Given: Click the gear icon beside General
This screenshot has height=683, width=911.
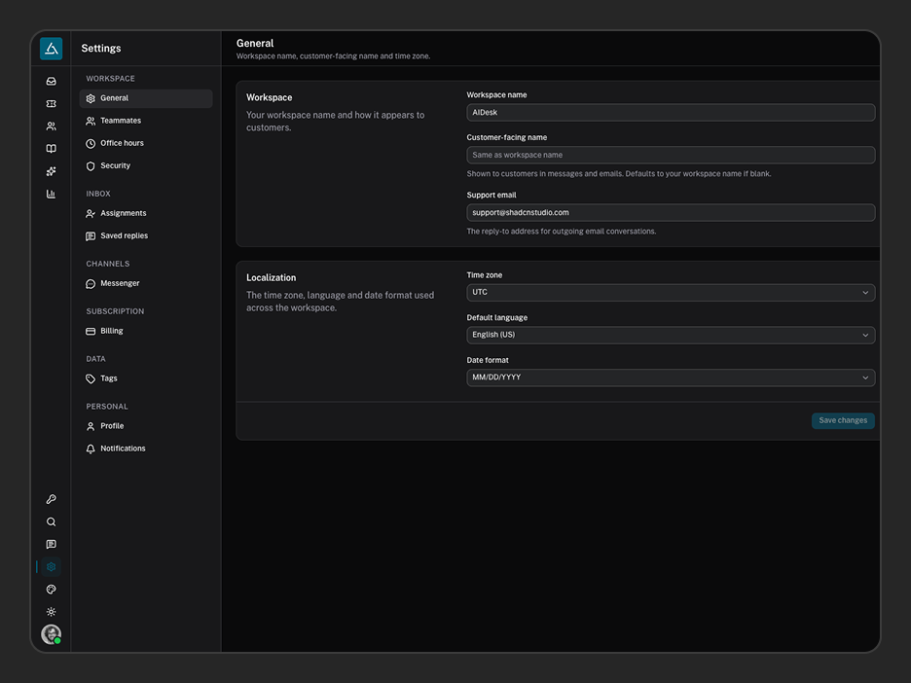Looking at the screenshot, I should click(91, 98).
